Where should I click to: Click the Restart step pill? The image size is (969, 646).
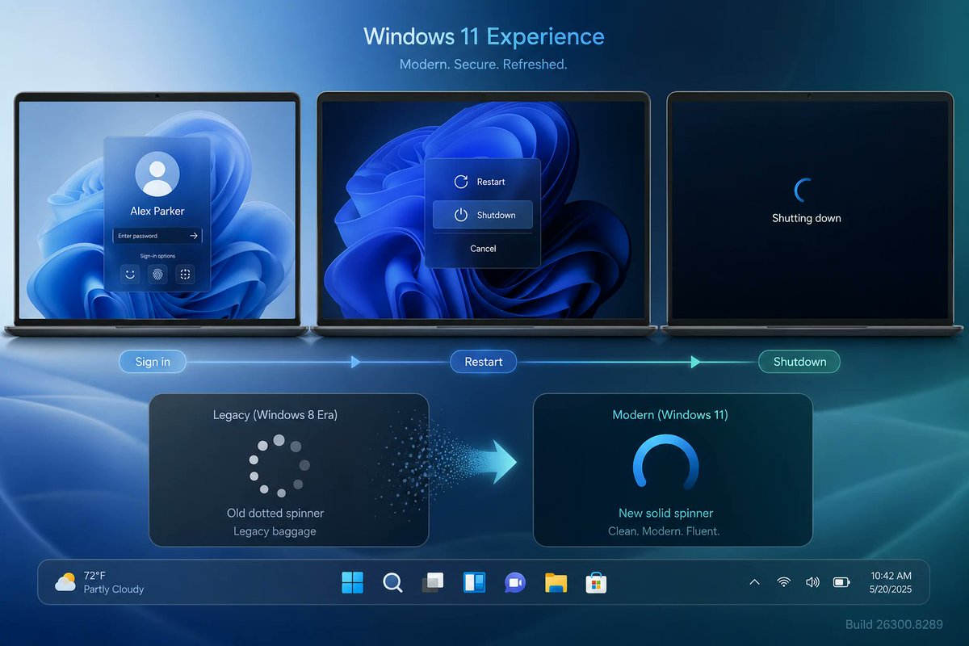[x=484, y=362]
